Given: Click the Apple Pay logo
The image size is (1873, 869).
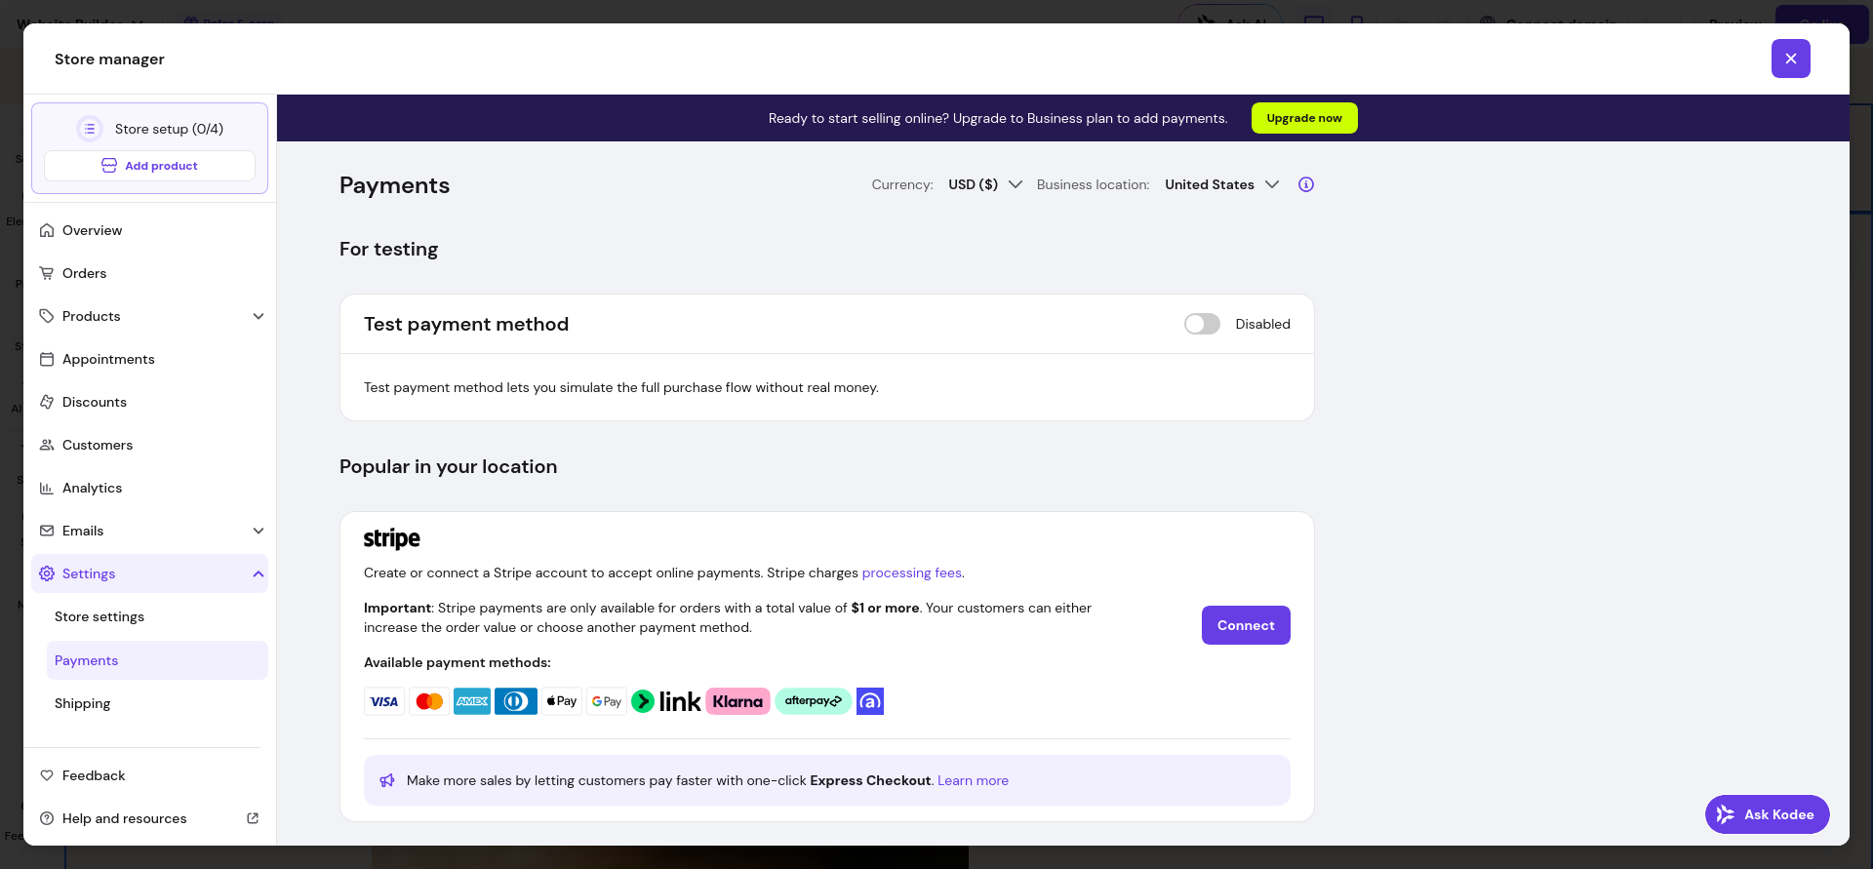Looking at the screenshot, I should coord(562,701).
